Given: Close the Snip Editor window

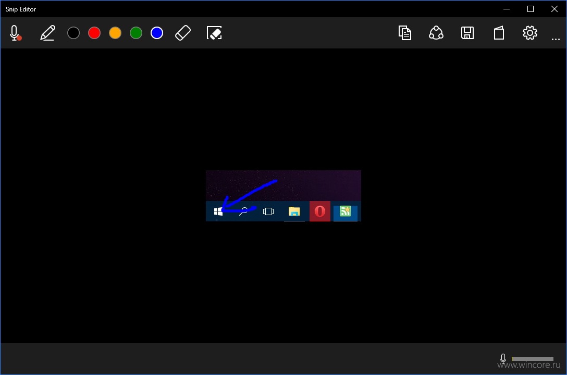Looking at the screenshot, I should click(554, 9).
